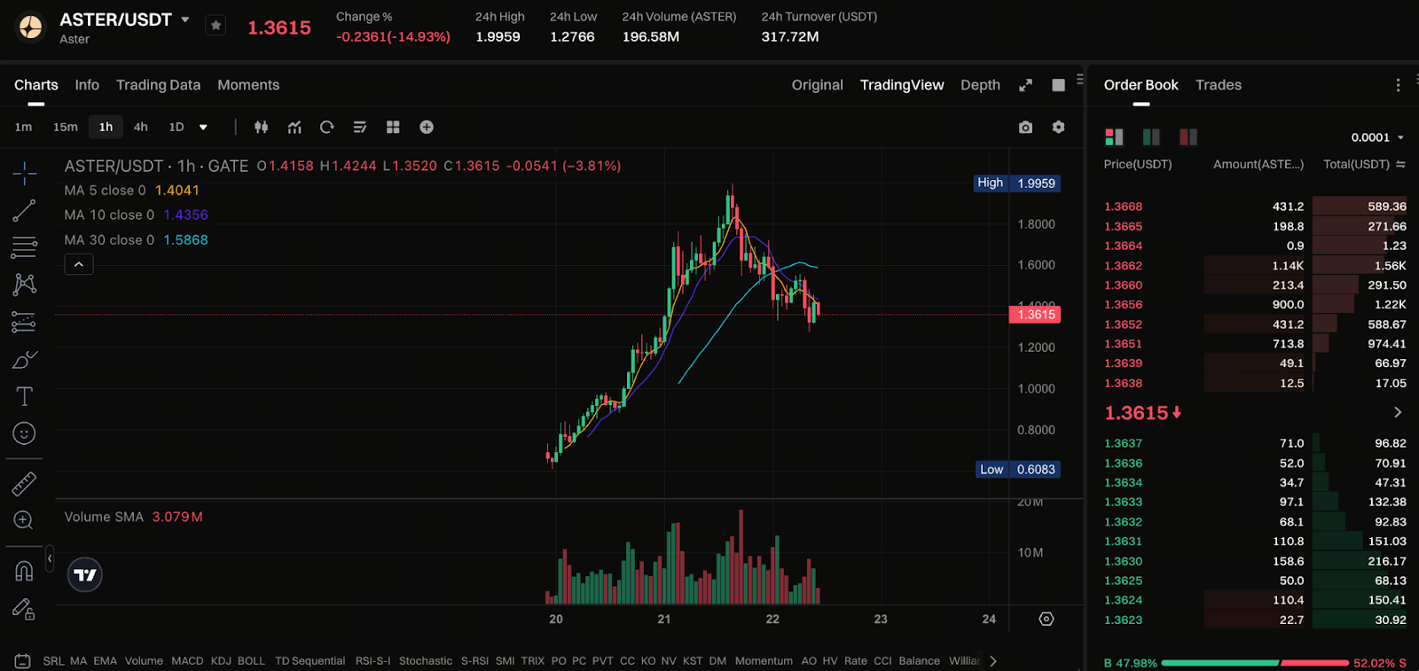Switch to the Trading Data tab

click(x=158, y=85)
